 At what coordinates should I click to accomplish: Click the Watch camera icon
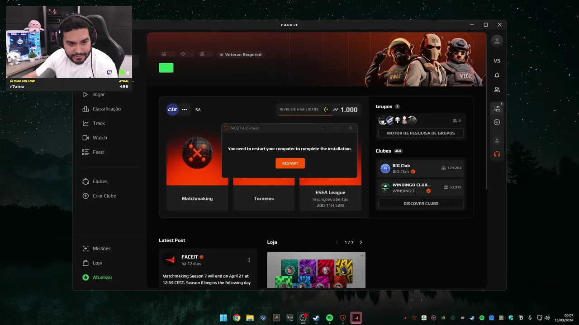click(x=85, y=138)
